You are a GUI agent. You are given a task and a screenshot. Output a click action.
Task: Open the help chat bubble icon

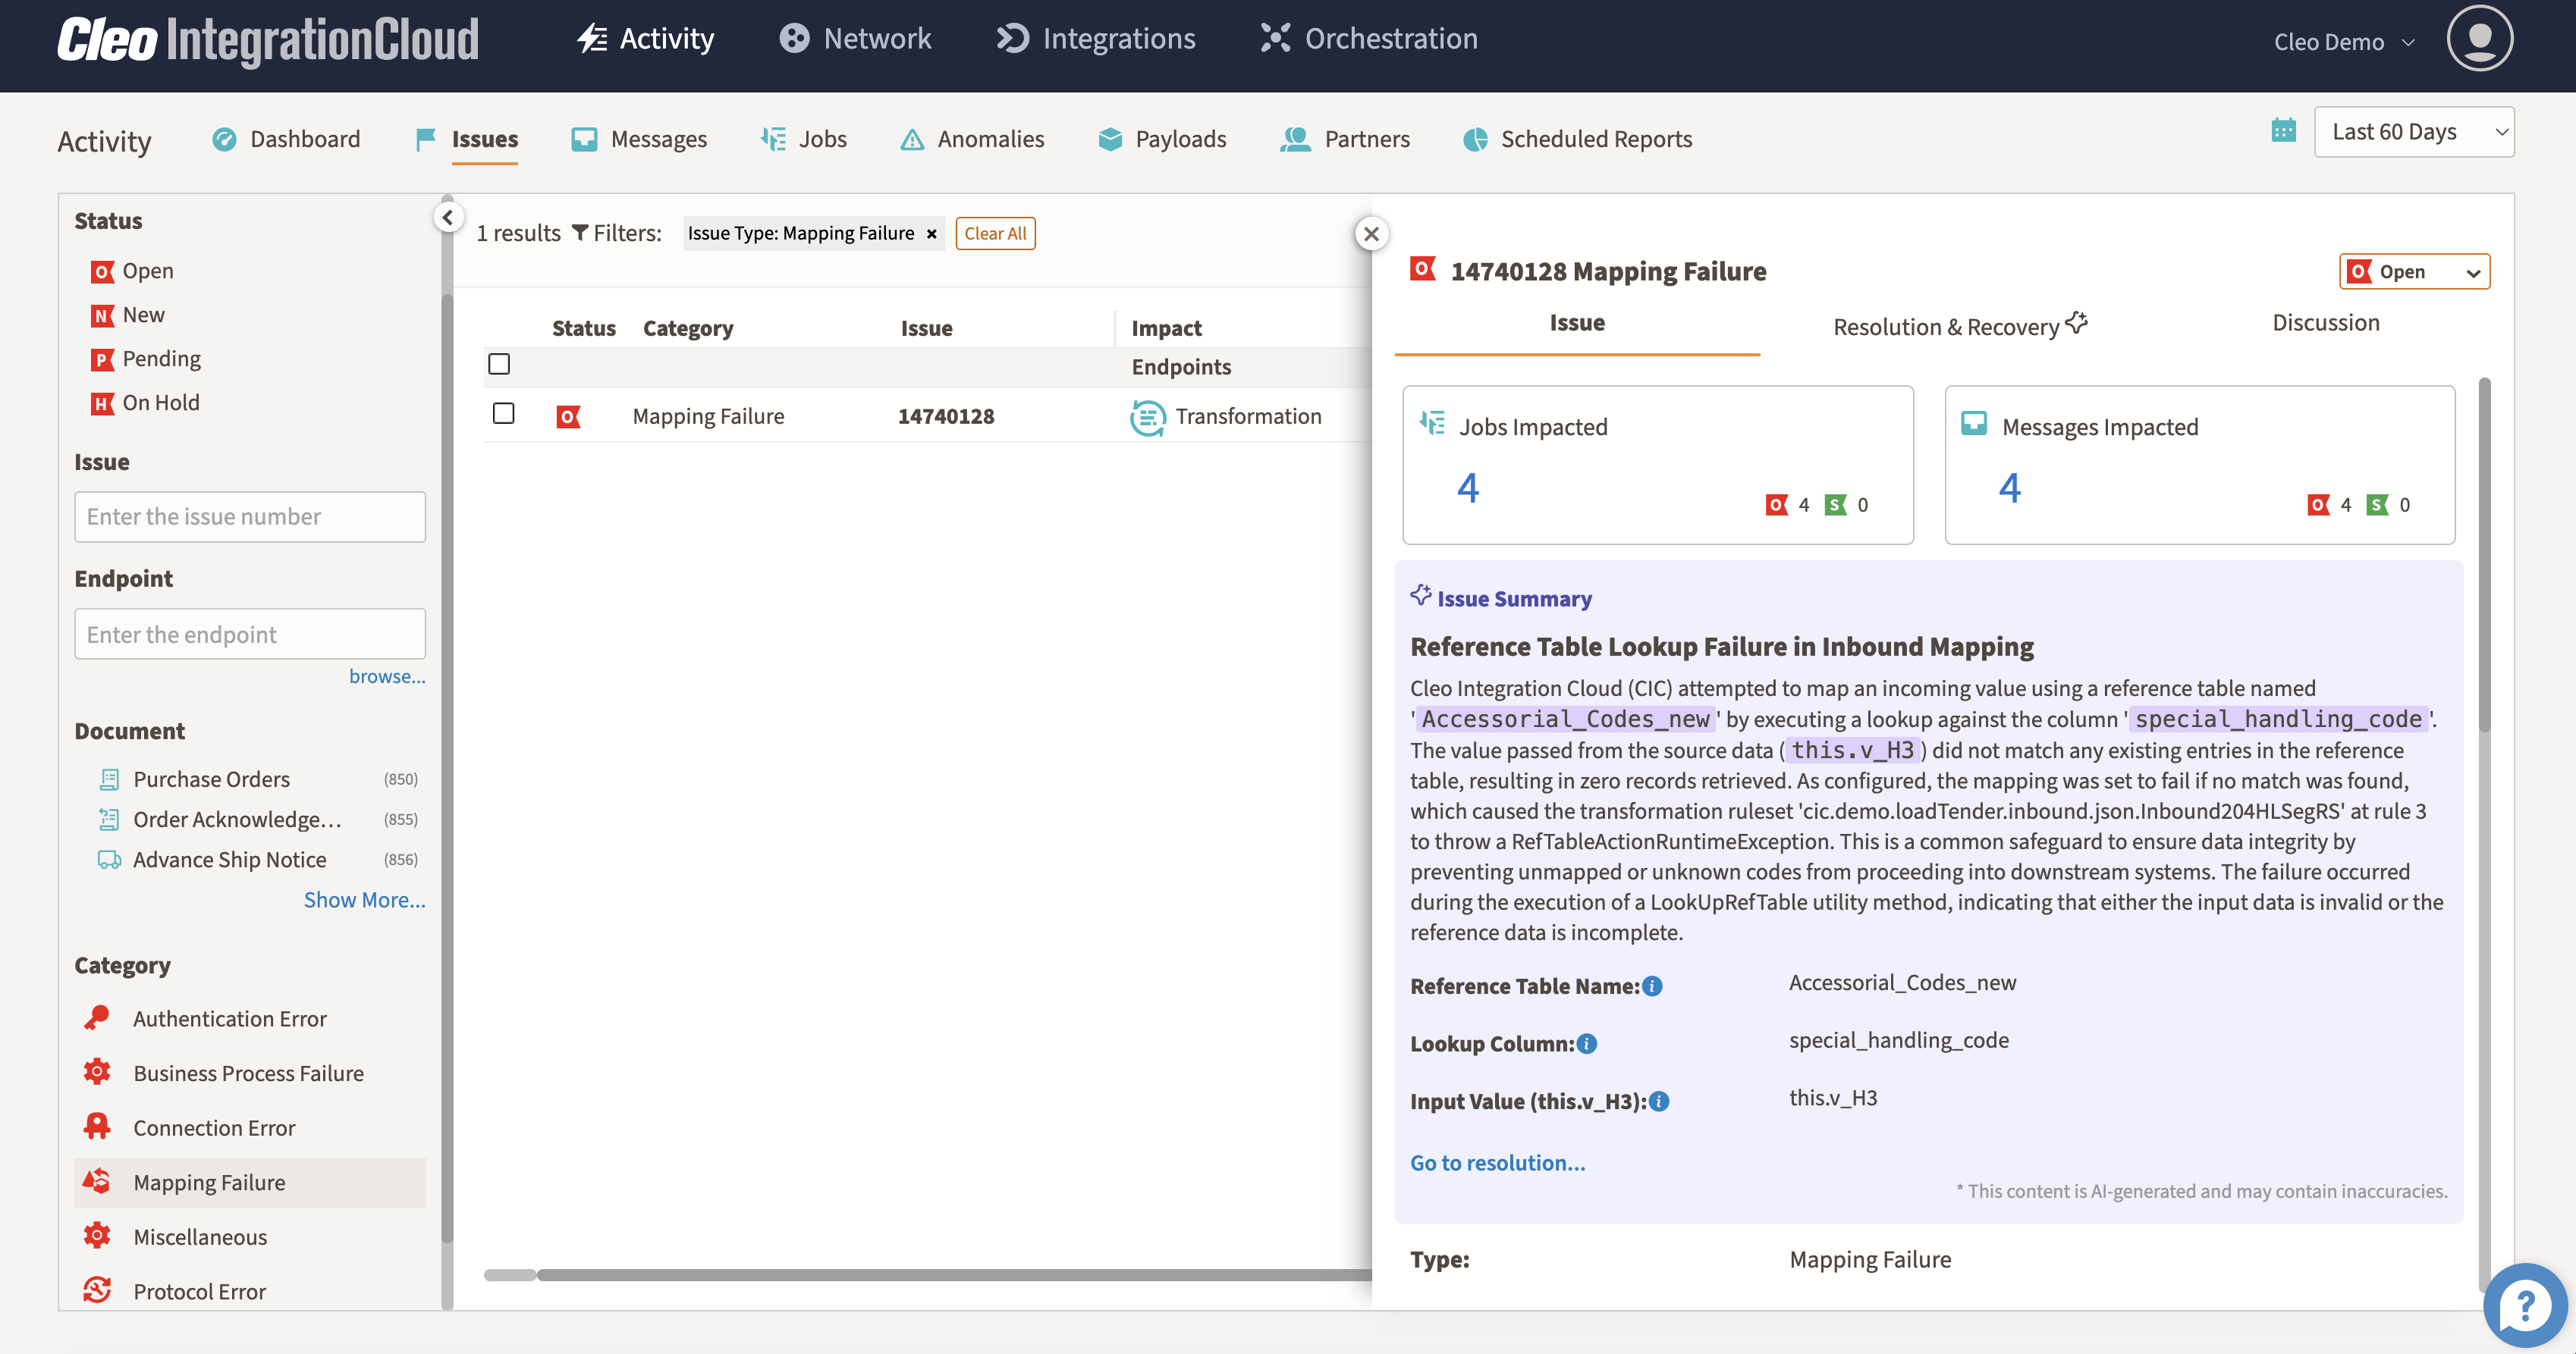[2525, 1305]
